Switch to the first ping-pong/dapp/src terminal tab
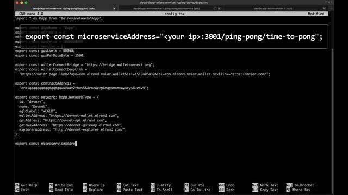This screenshot has height=195, width=348. click(64, 9)
